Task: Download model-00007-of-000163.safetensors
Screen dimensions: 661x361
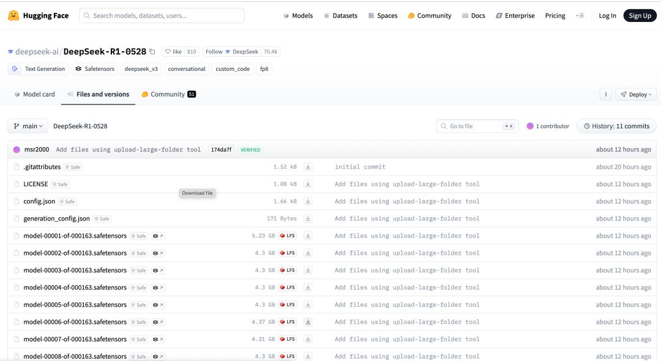Action: click(308, 339)
